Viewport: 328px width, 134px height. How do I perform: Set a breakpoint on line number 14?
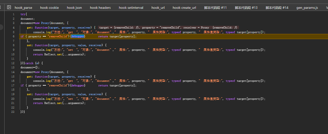[x=13, y=72]
